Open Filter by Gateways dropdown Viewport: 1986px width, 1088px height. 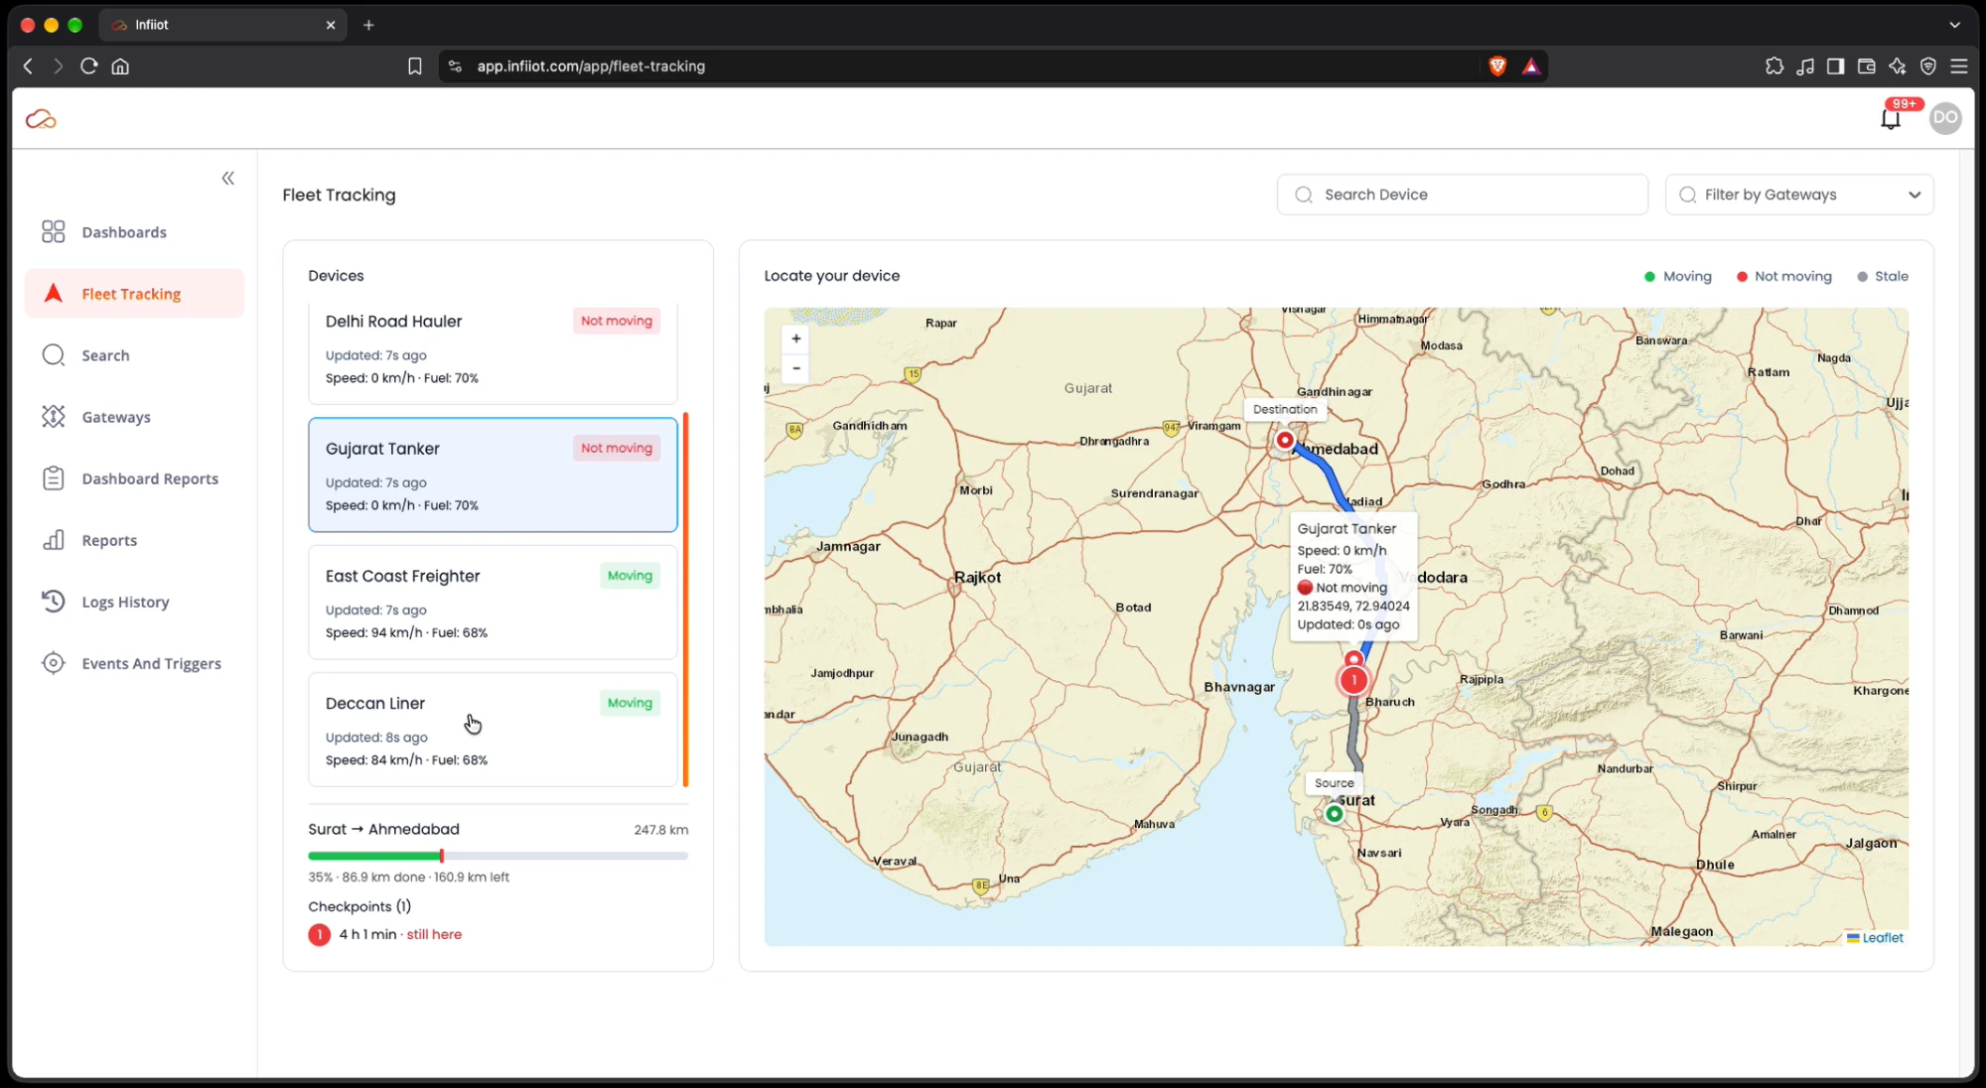[x=1799, y=195]
